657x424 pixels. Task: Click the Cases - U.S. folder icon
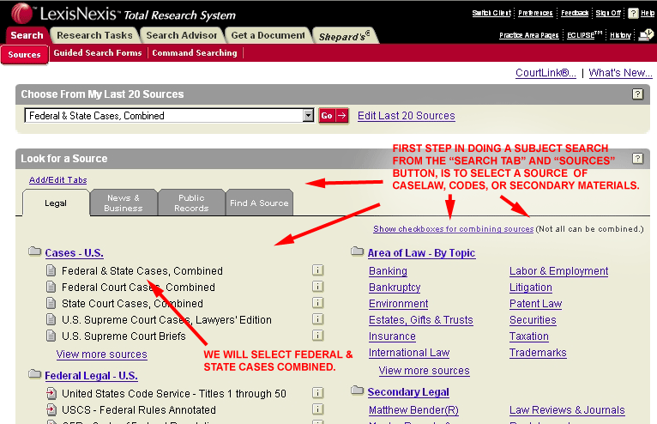tap(35, 251)
